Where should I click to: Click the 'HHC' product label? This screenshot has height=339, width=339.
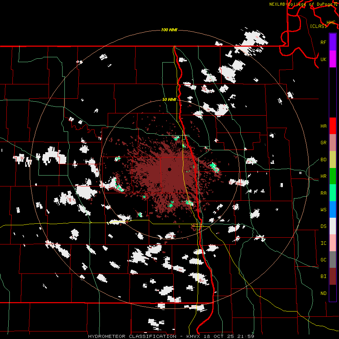coord(331,23)
